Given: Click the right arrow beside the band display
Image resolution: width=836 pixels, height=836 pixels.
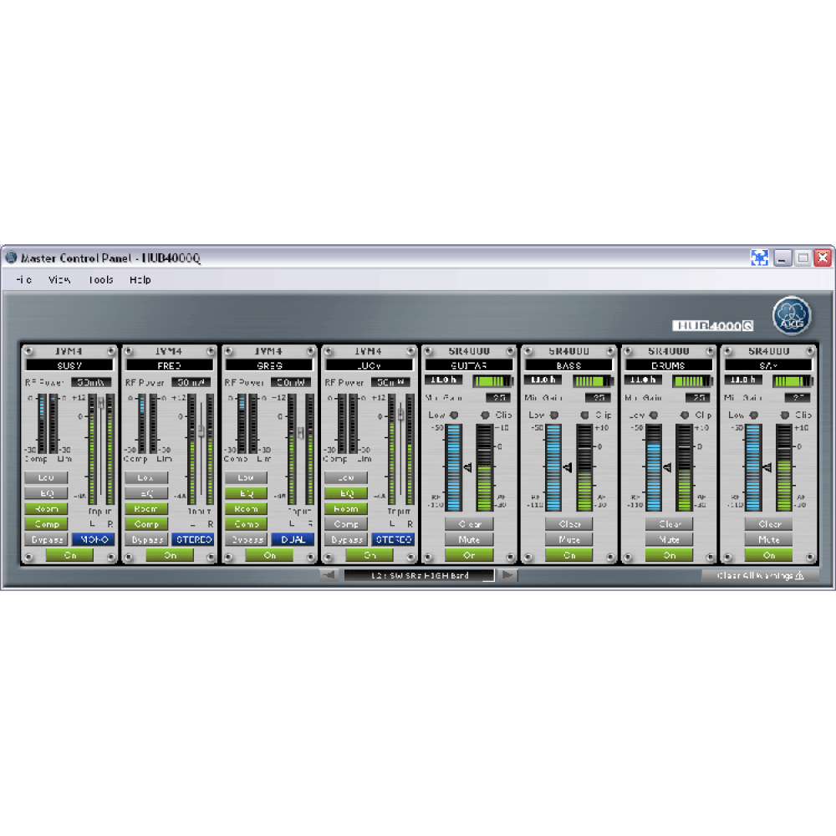Looking at the screenshot, I should 507,575.
